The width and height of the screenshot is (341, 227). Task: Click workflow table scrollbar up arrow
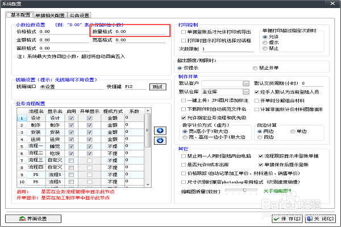pos(148,111)
